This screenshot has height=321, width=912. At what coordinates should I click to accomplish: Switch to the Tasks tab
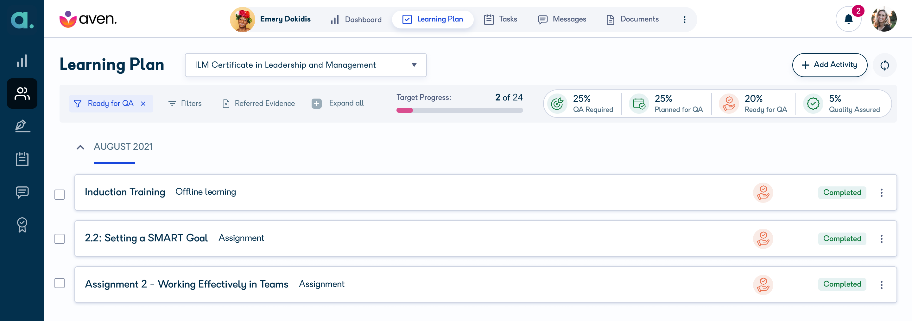click(500, 19)
